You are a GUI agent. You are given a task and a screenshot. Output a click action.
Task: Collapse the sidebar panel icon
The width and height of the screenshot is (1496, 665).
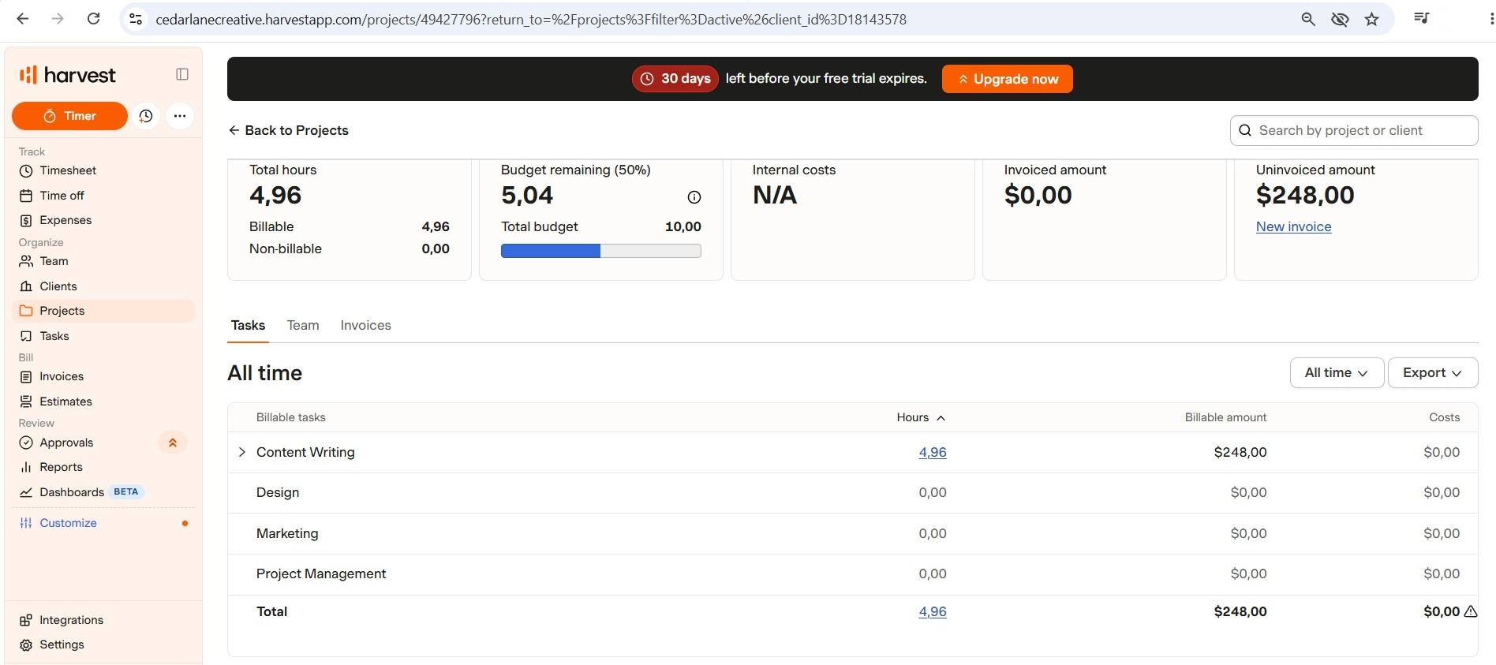tap(182, 74)
